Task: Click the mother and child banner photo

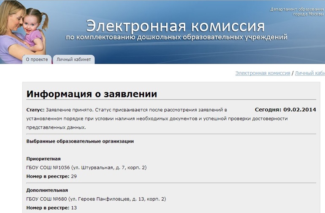Action: (x=24, y=31)
